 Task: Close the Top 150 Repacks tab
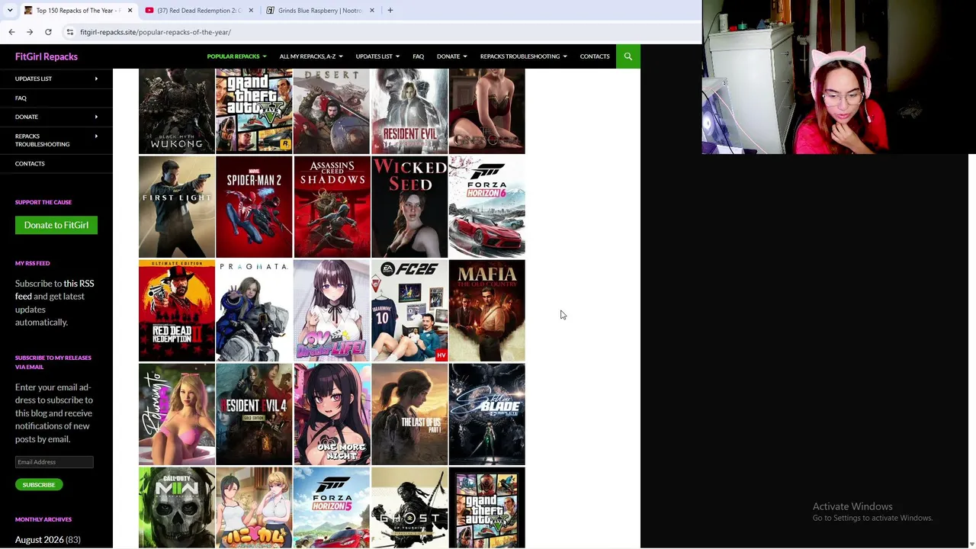(x=130, y=11)
